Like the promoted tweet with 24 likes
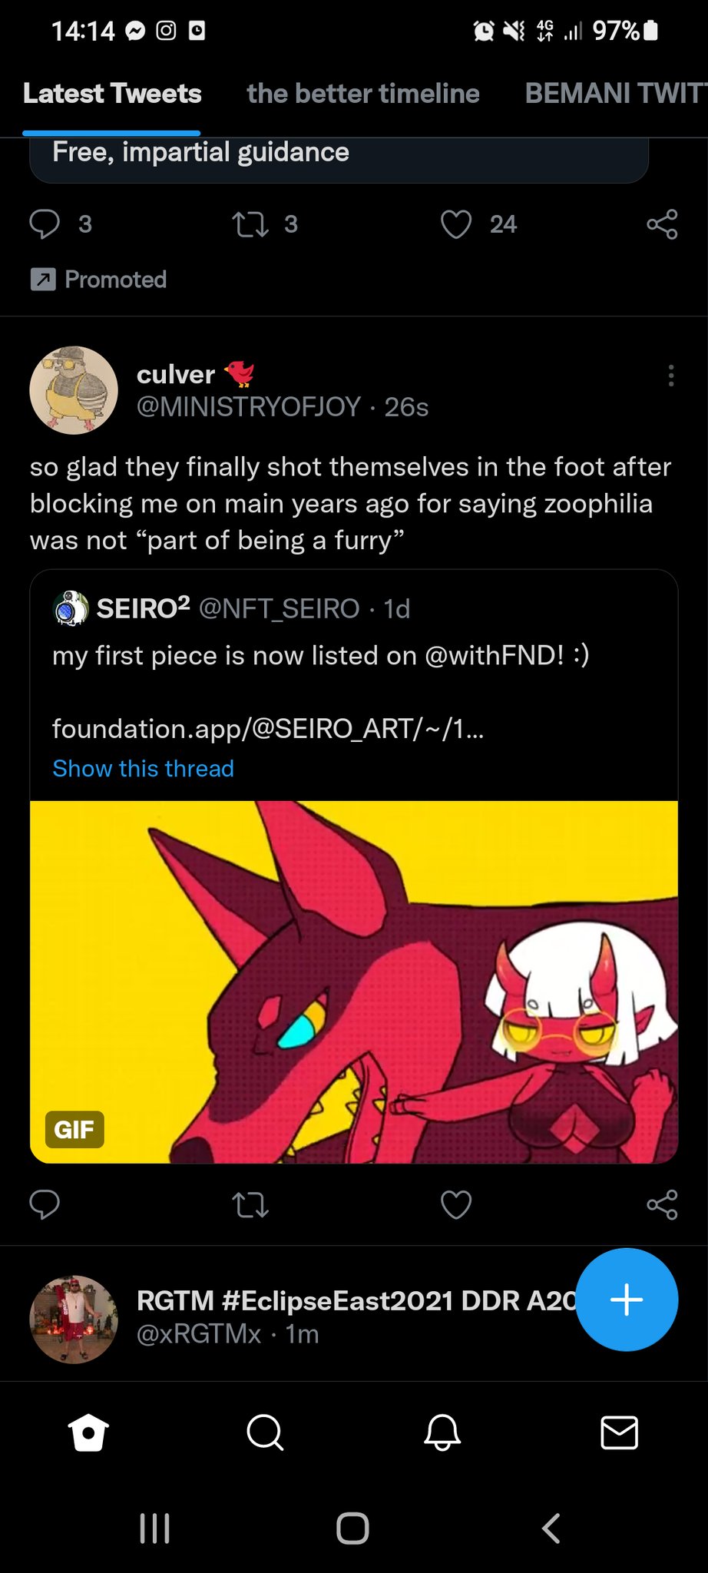Image resolution: width=708 pixels, height=1573 pixels. [x=456, y=224]
